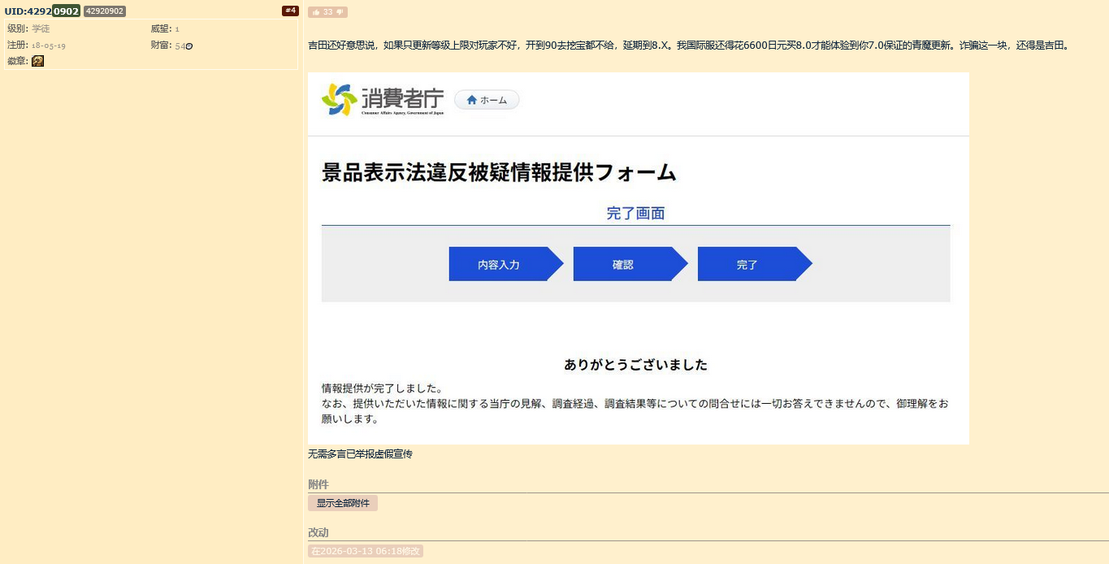Viewport: 1109px width, 564px height.
Task: Click the 威望 value 1
Action: 177,29
